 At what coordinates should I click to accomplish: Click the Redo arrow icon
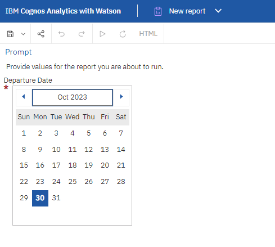82,34
